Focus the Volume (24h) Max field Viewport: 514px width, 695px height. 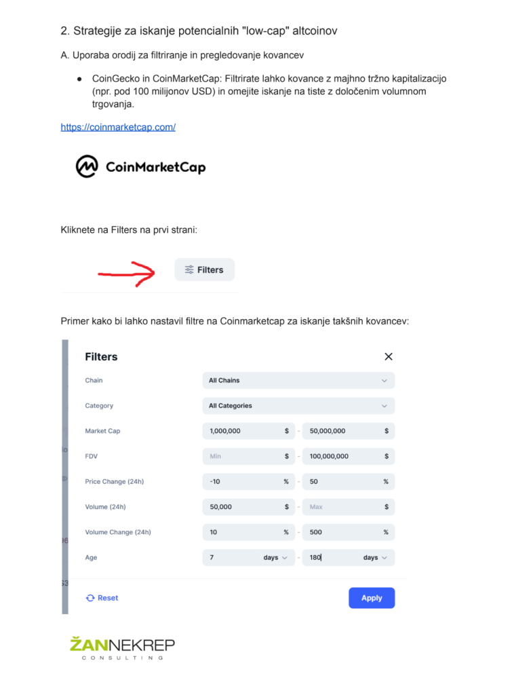pyautogui.click(x=342, y=507)
